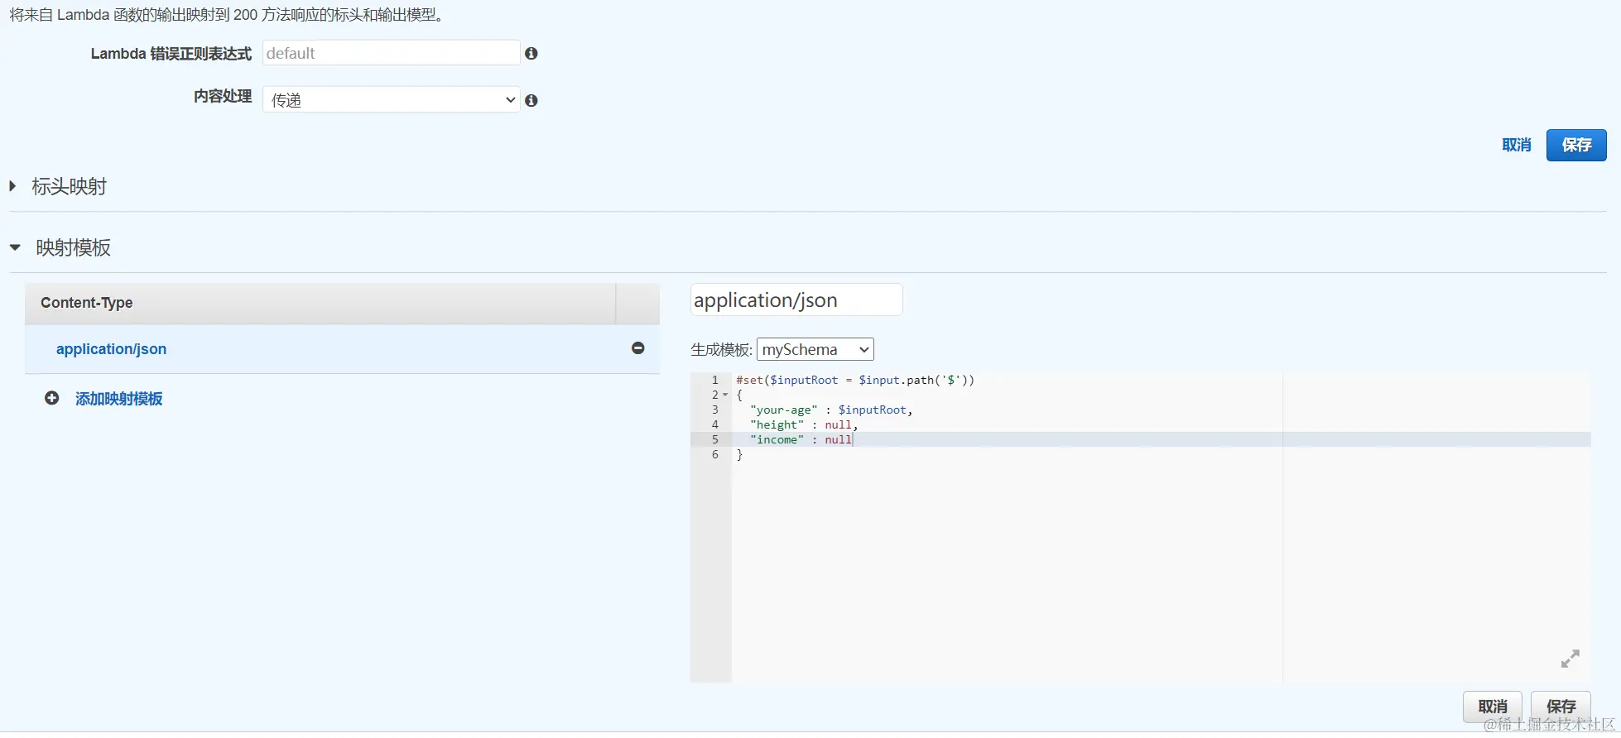Screen dimensions: 1621x738
Task: Click line number 3 in editor gutter
Action: pos(715,410)
